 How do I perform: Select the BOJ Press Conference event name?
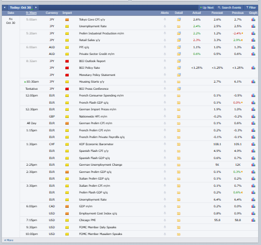click(94, 89)
